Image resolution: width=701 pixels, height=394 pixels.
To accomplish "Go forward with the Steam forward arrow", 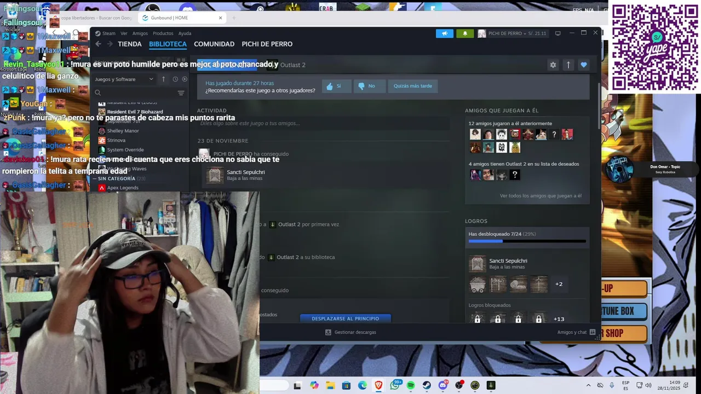I will (x=110, y=44).
